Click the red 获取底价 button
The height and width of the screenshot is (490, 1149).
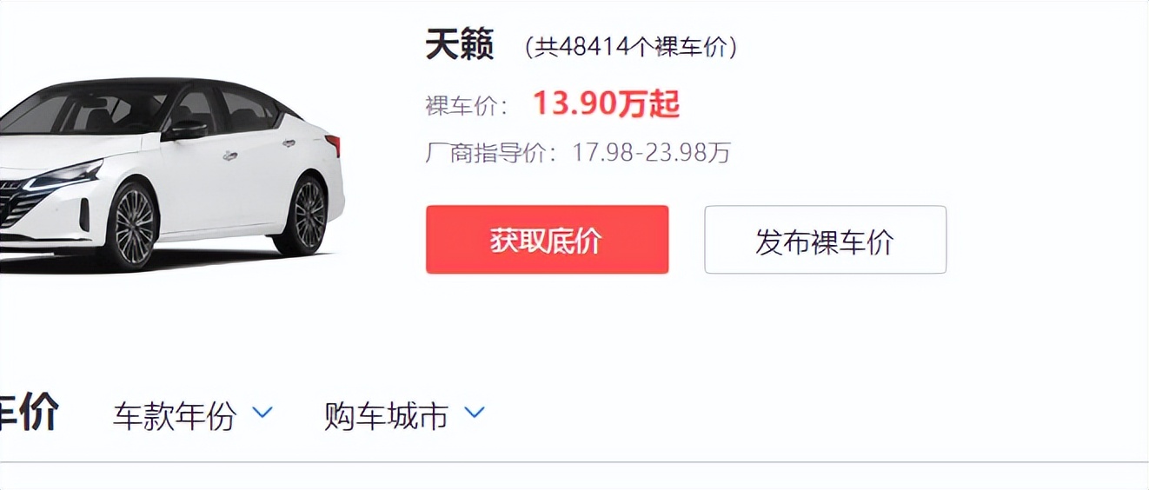pyautogui.click(x=547, y=240)
